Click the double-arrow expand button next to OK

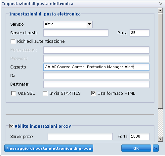pos(156,148)
